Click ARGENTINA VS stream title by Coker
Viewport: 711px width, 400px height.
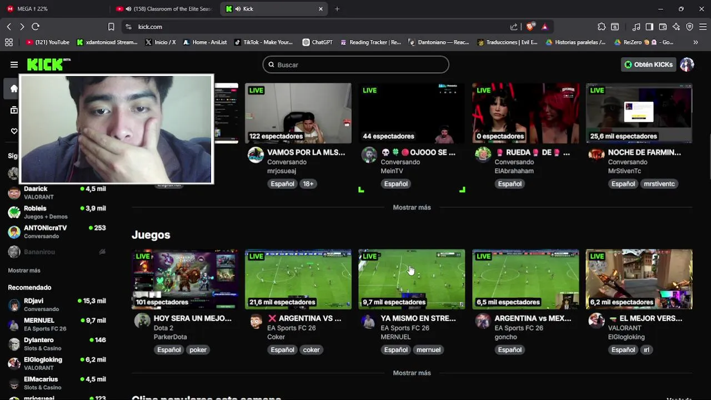[x=304, y=318]
